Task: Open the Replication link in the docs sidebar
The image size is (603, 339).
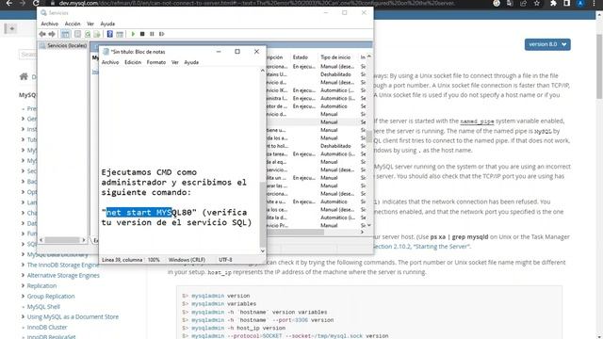Action: [x=41, y=285]
